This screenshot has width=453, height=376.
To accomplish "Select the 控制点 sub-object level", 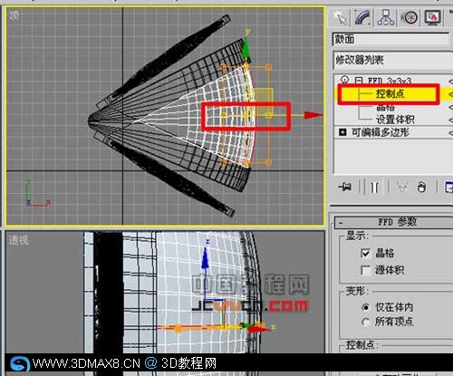I will pyautogui.click(x=390, y=94).
